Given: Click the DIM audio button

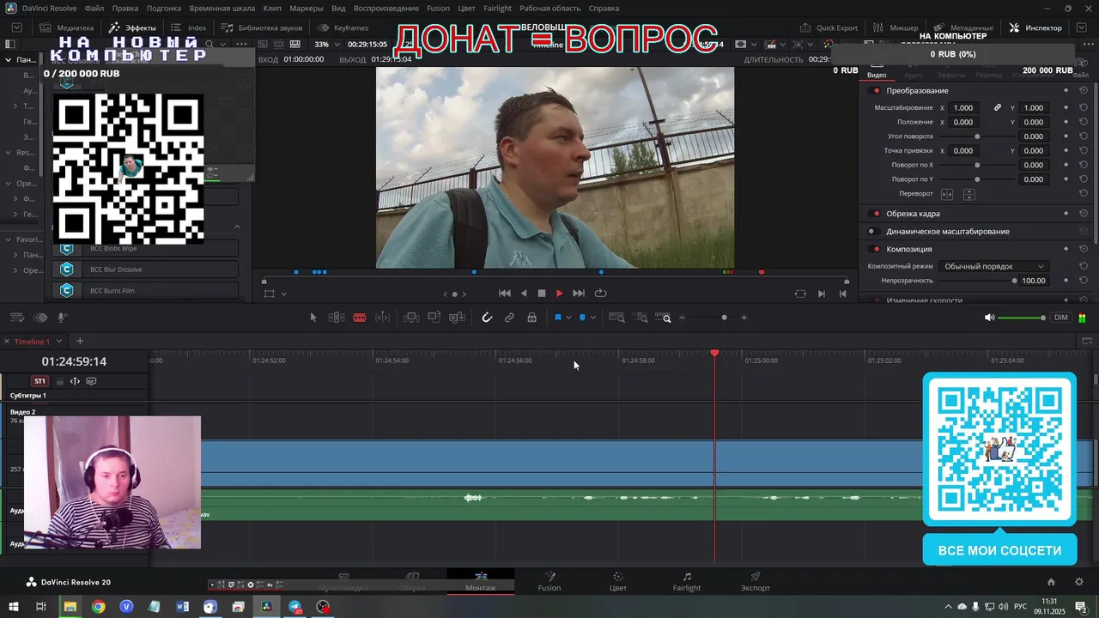Looking at the screenshot, I should (1061, 318).
